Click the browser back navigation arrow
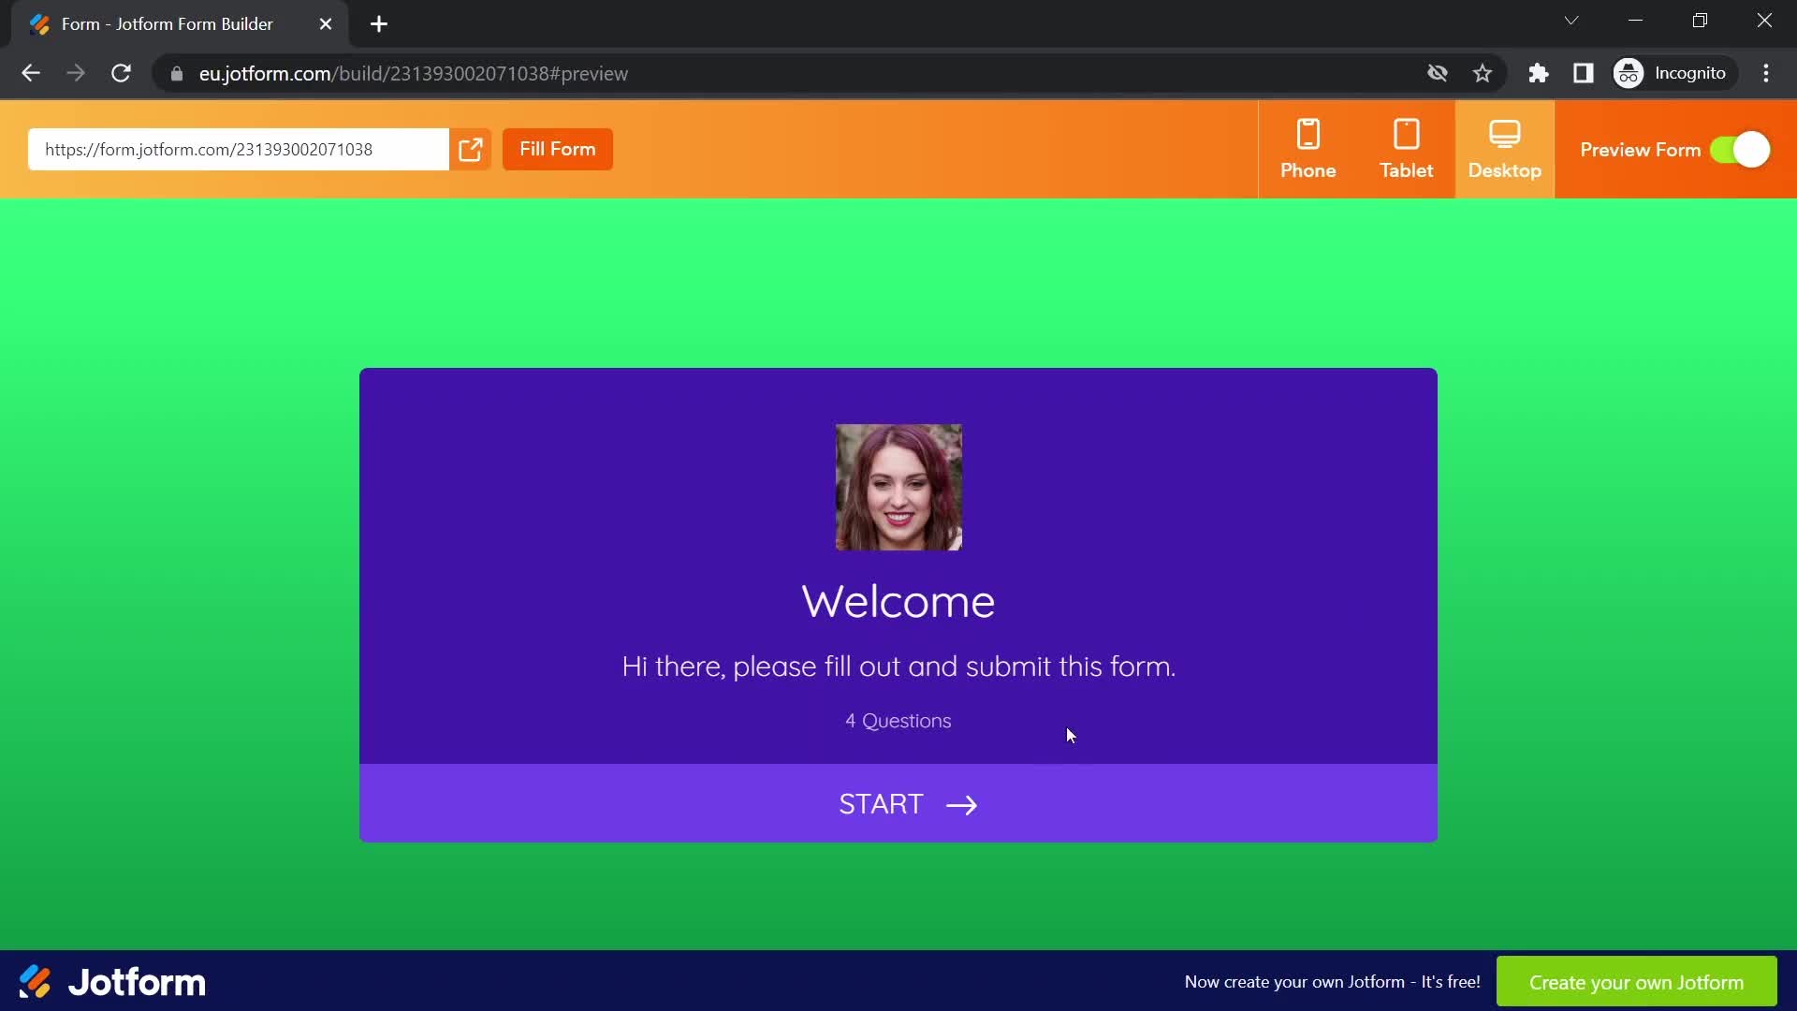Screen dimensions: 1797x1011 31,73
